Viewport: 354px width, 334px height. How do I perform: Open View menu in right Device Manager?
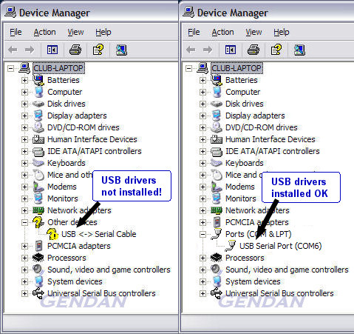(254, 32)
